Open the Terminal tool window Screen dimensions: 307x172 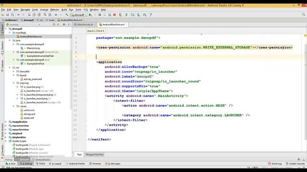pyautogui.click(x=95, y=163)
